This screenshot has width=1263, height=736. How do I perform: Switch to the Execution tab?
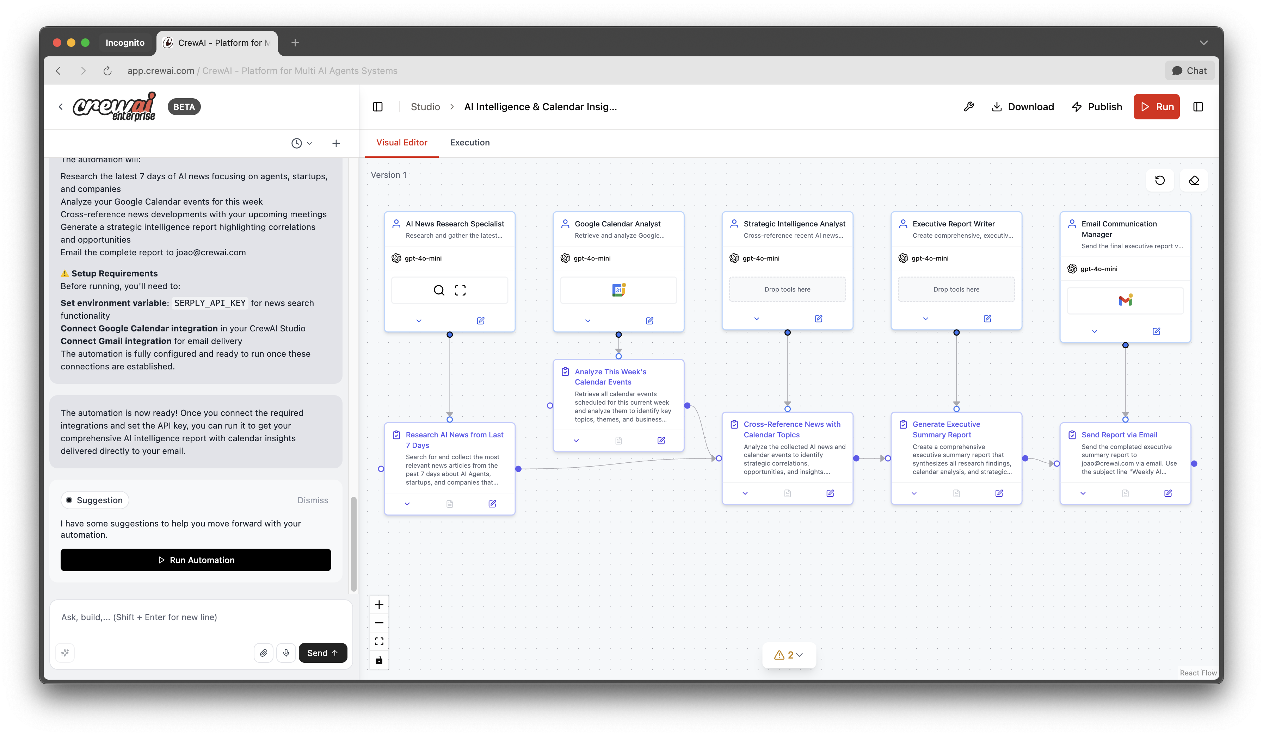[470, 143]
